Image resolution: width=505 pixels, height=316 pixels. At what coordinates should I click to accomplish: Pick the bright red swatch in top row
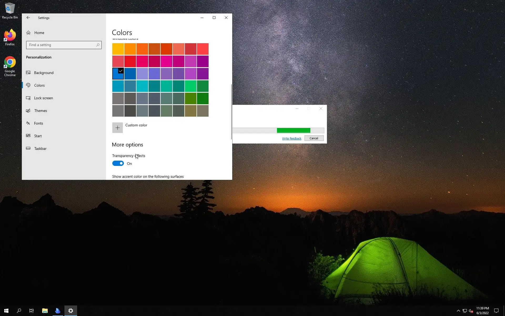(203, 49)
